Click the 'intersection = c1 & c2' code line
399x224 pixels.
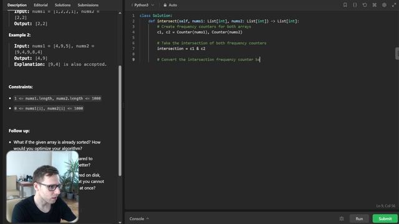coord(181,49)
